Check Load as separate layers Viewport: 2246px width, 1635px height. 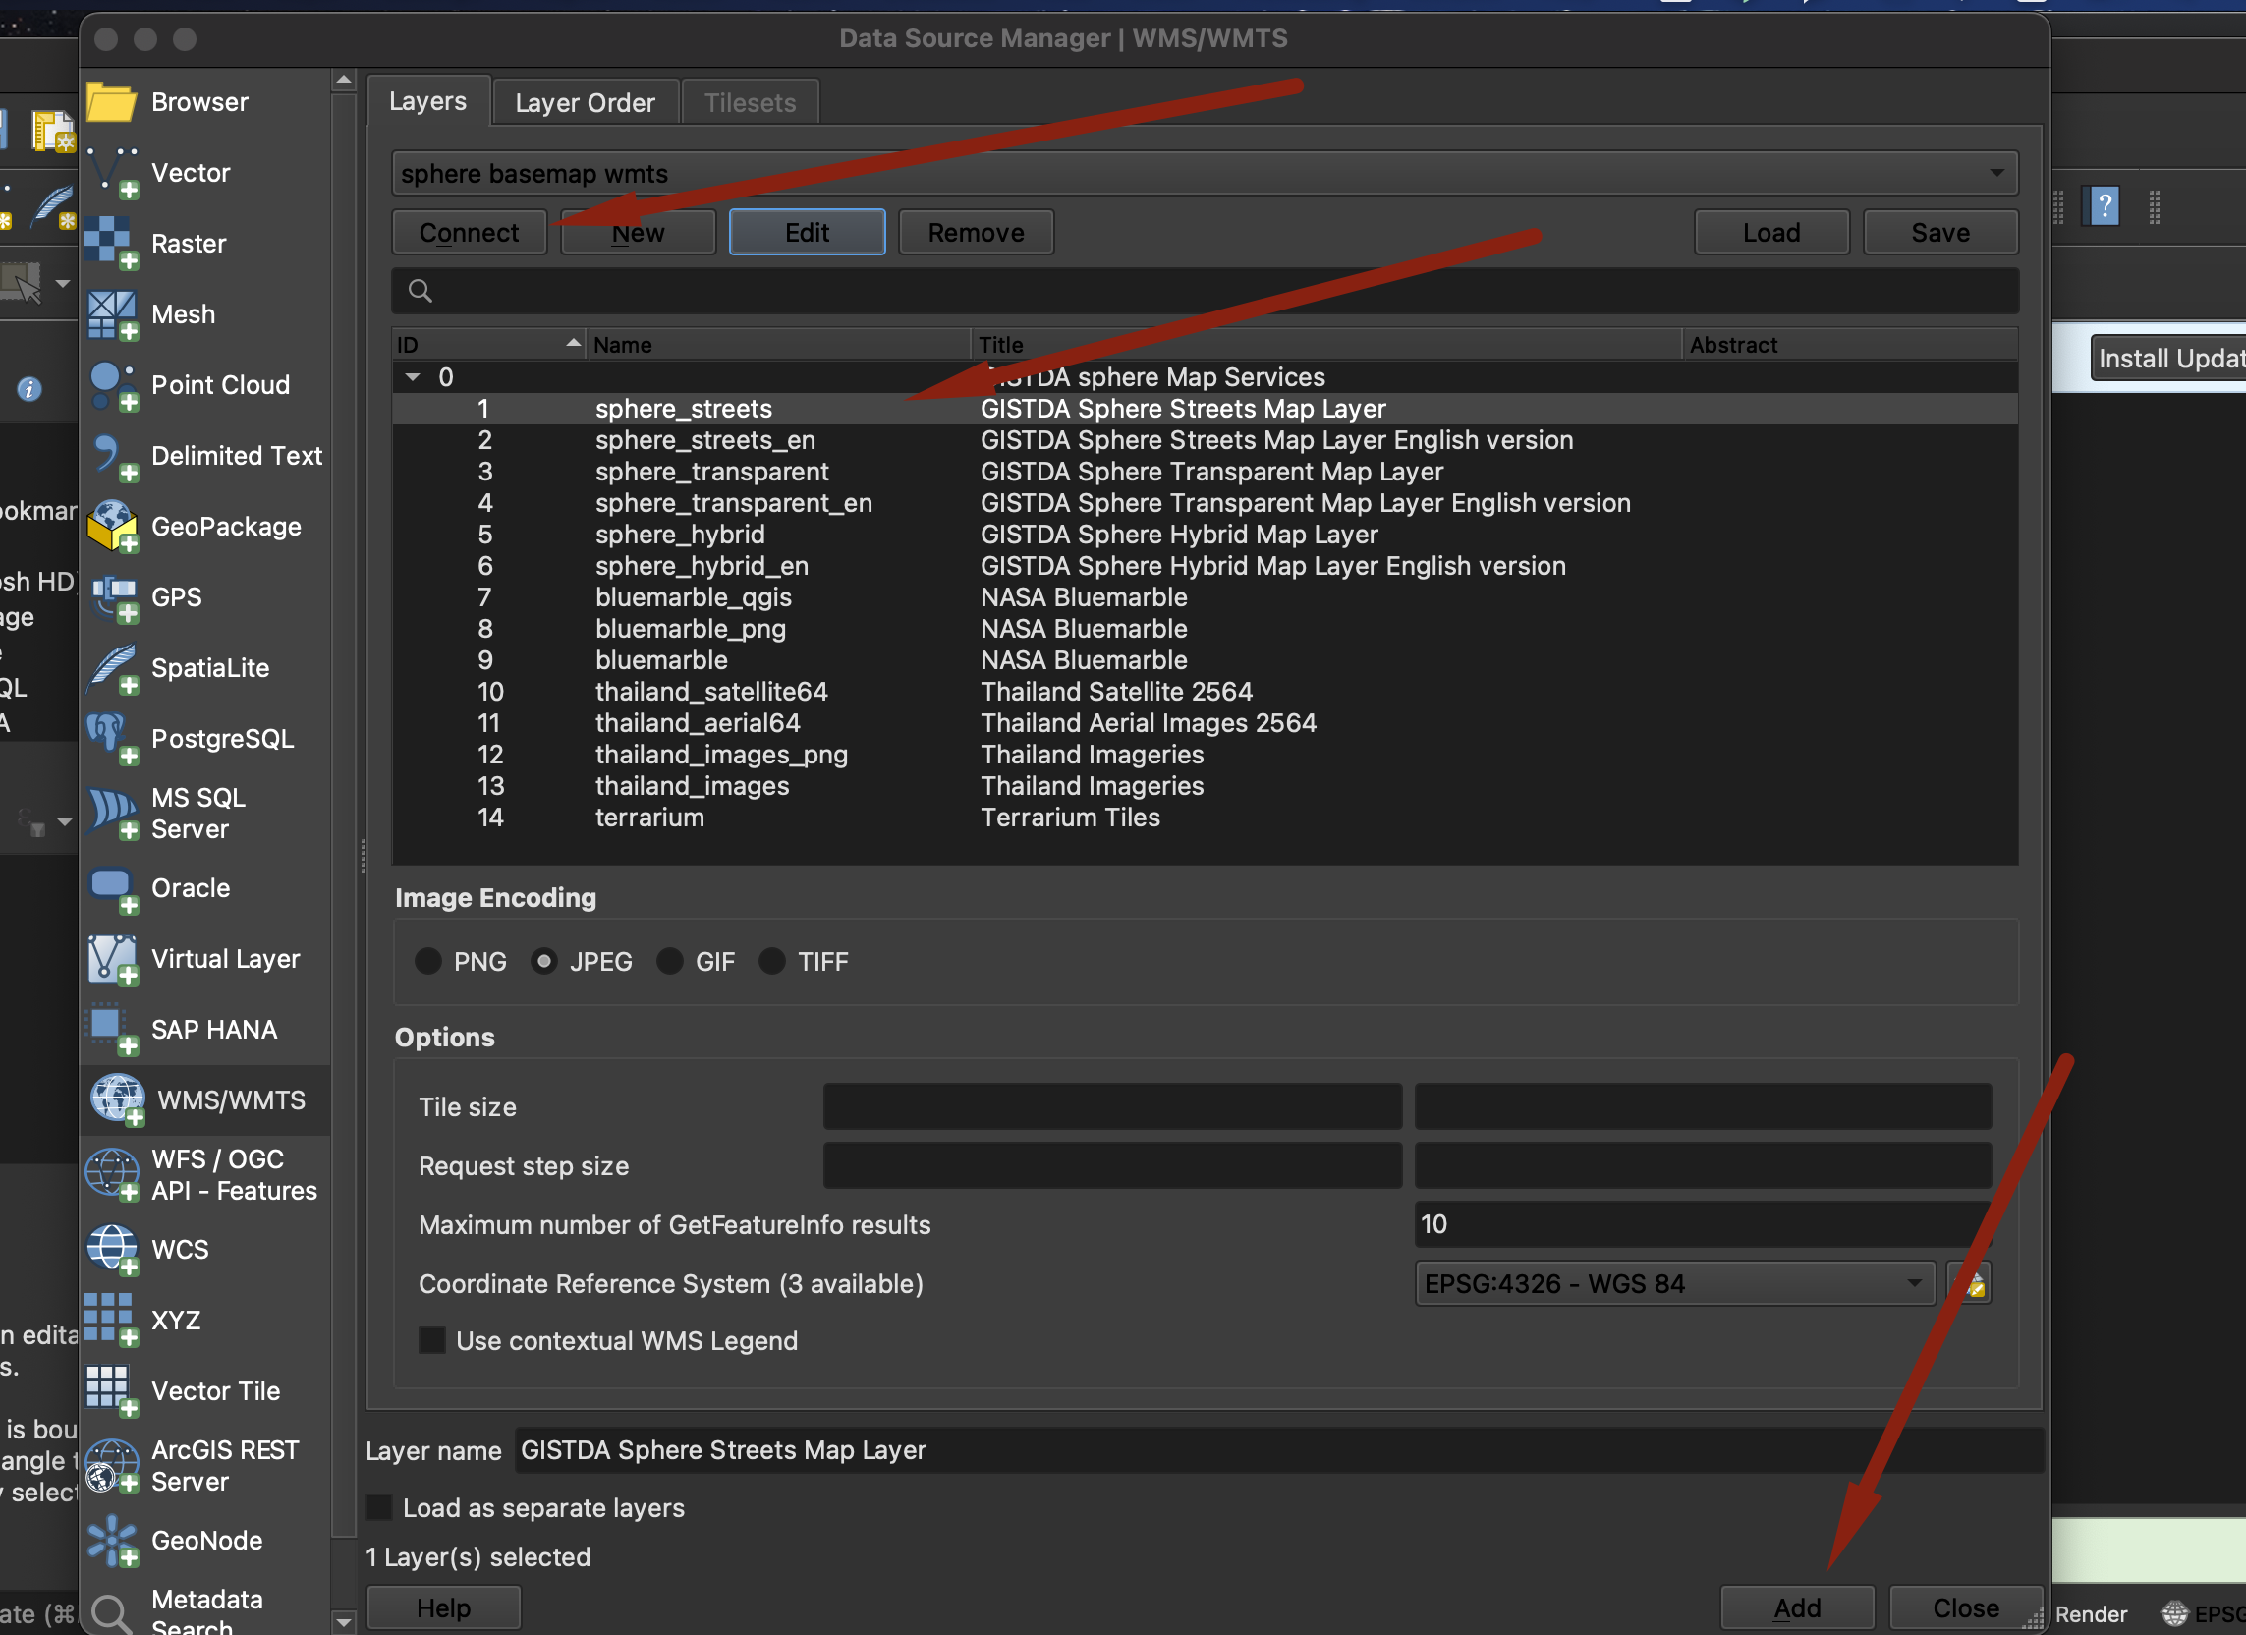(x=379, y=1506)
